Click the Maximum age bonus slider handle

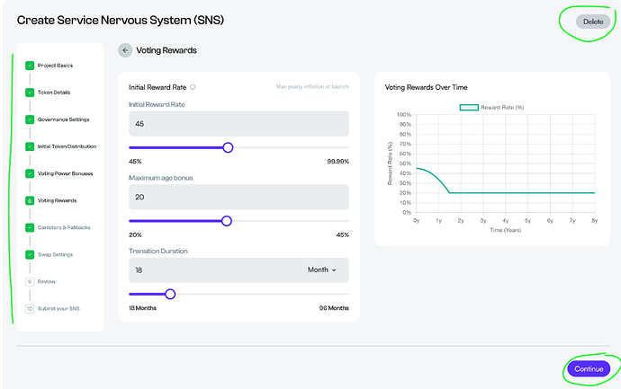pos(226,220)
